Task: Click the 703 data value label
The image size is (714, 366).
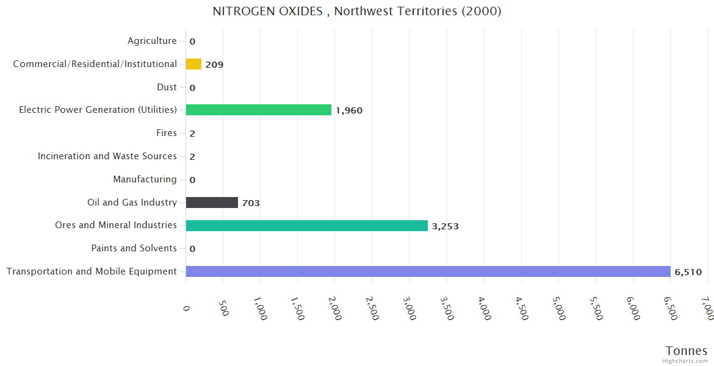Action: 251,203
